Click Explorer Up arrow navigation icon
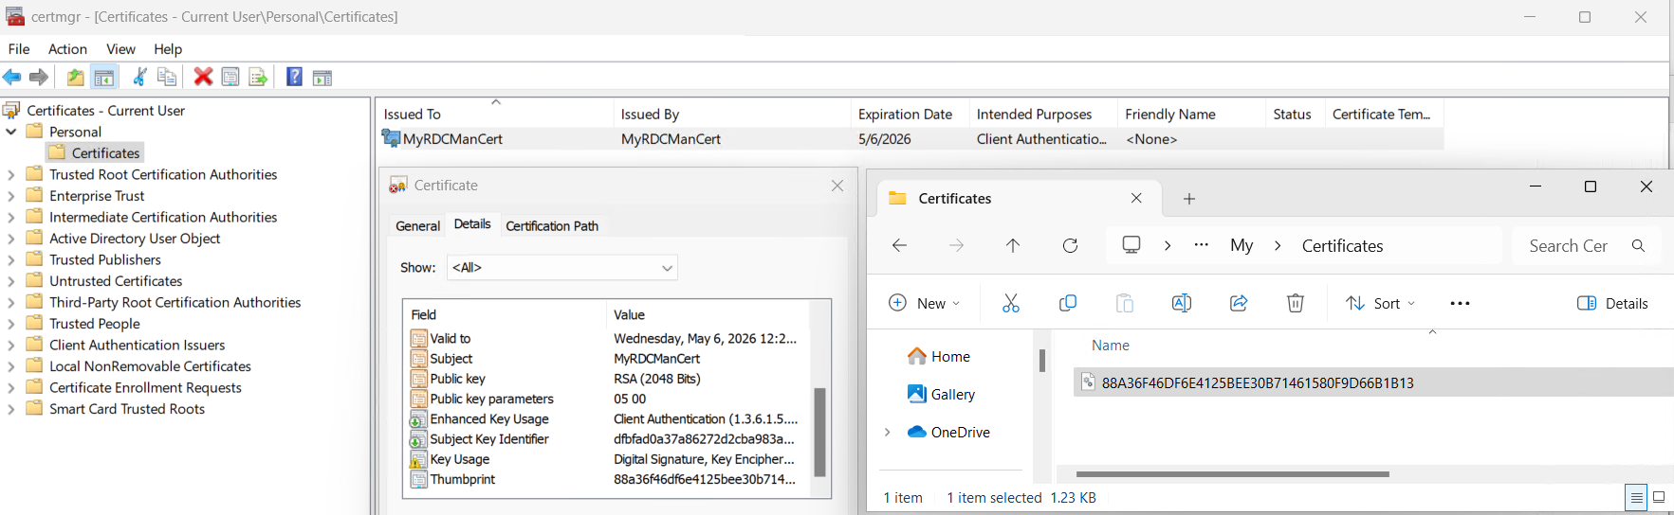Image resolution: width=1674 pixels, height=515 pixels. point(1013,246)
